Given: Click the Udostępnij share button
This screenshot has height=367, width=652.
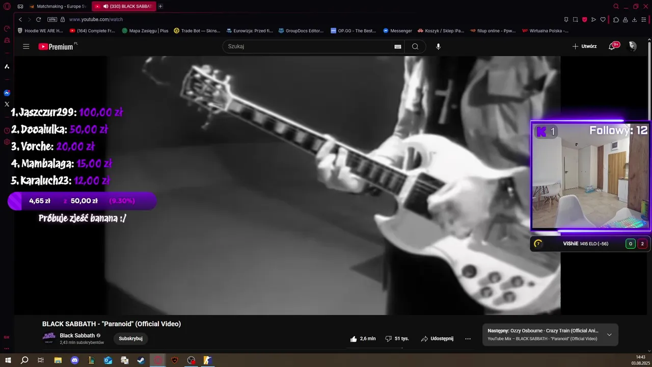Looking at the screenshot, I should click(437, 338).
